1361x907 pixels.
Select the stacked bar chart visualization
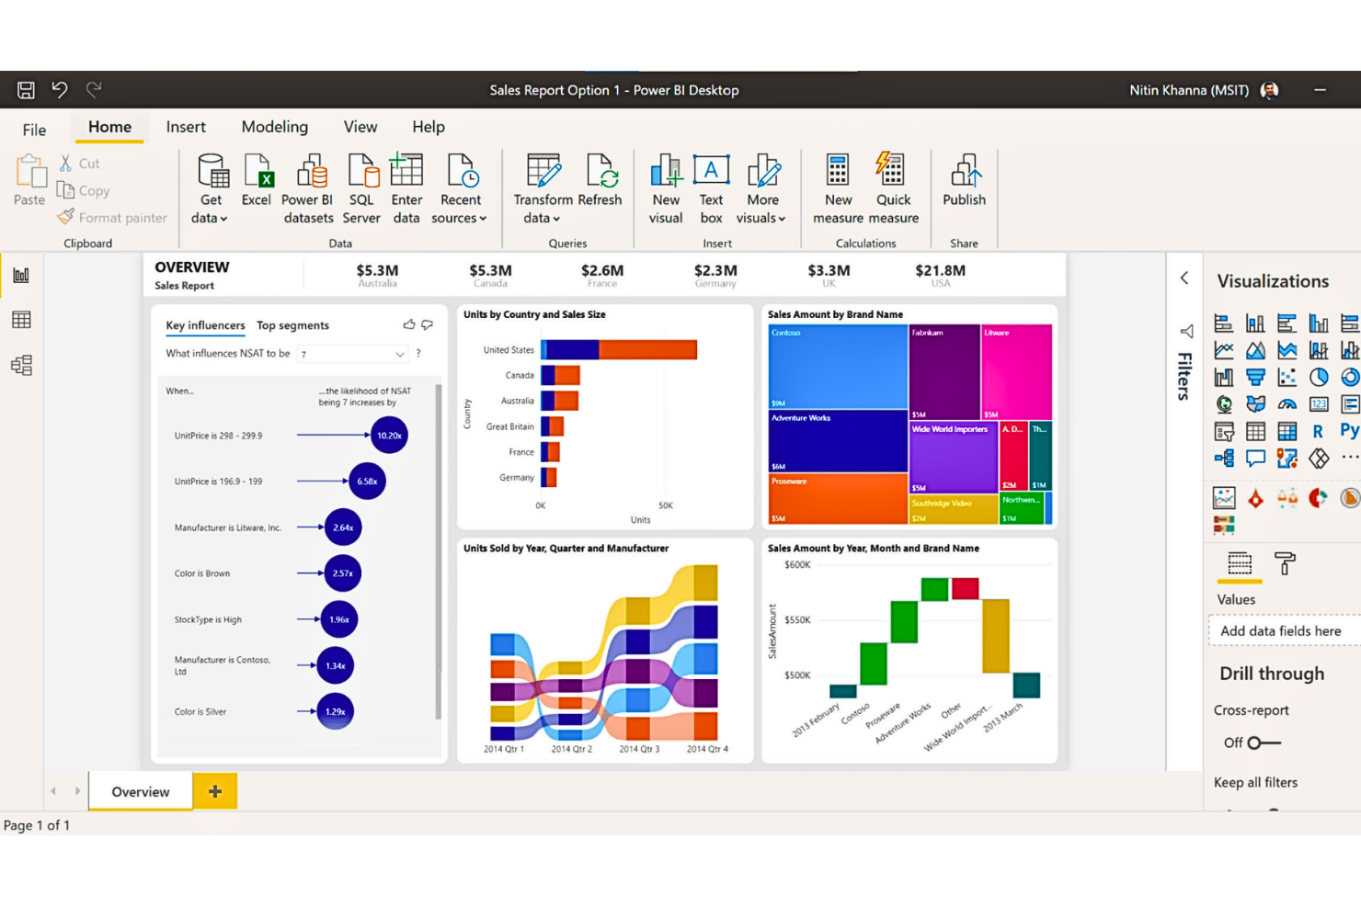[x=1223, y=323]
